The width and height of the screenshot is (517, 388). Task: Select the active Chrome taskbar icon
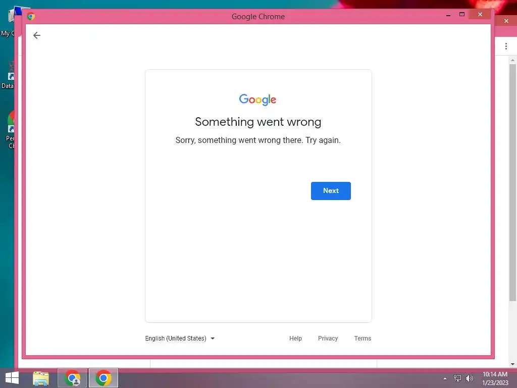pyautogui.click(x=103, y=378)
